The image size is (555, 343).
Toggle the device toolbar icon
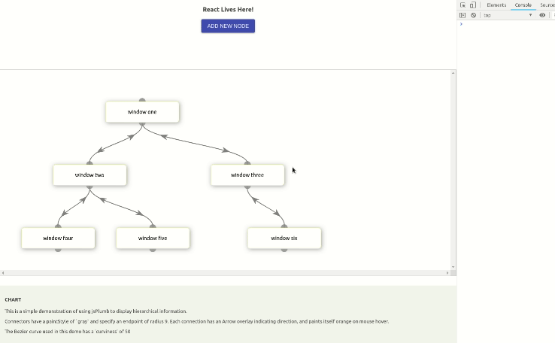coord(473,5)
